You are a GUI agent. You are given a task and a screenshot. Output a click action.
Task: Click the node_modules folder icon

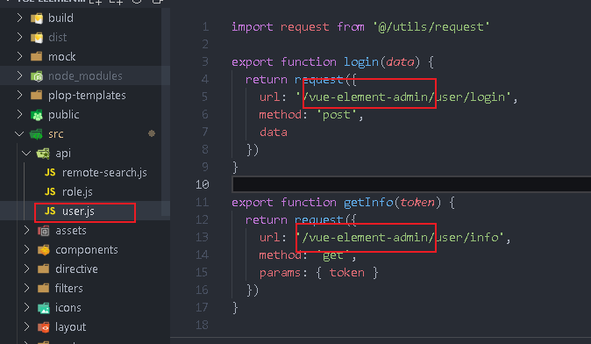[x=37, y=76]
